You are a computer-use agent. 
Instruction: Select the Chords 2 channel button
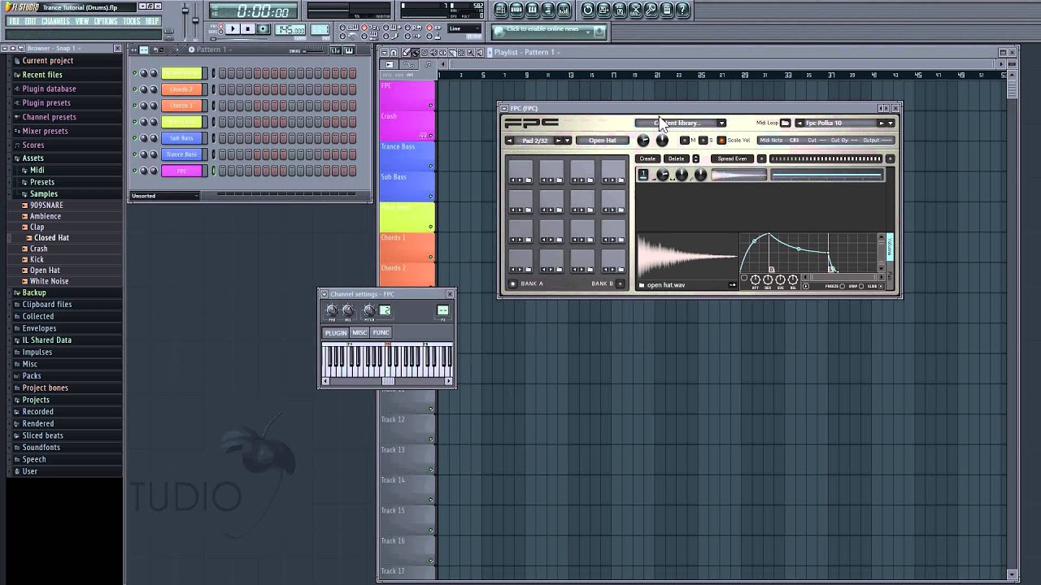[x=181, y=89]
